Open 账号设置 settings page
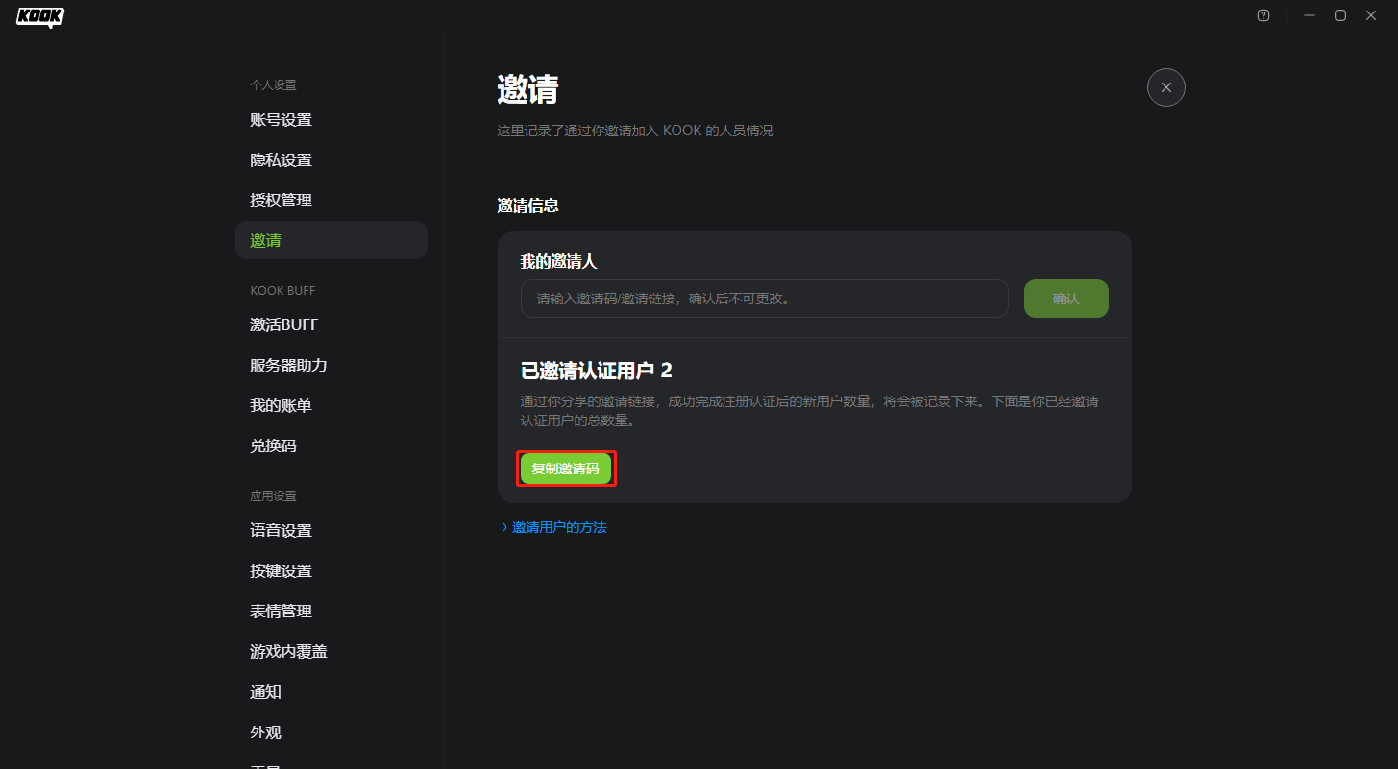 331,120
